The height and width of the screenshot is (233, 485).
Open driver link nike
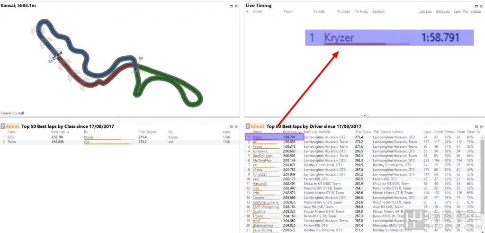pos(256,188)
